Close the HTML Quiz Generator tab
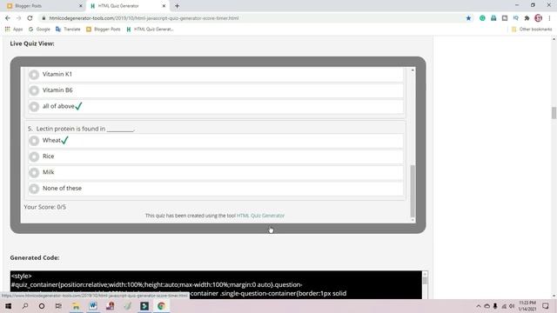The image size is (557, 313). click(164, 6)
